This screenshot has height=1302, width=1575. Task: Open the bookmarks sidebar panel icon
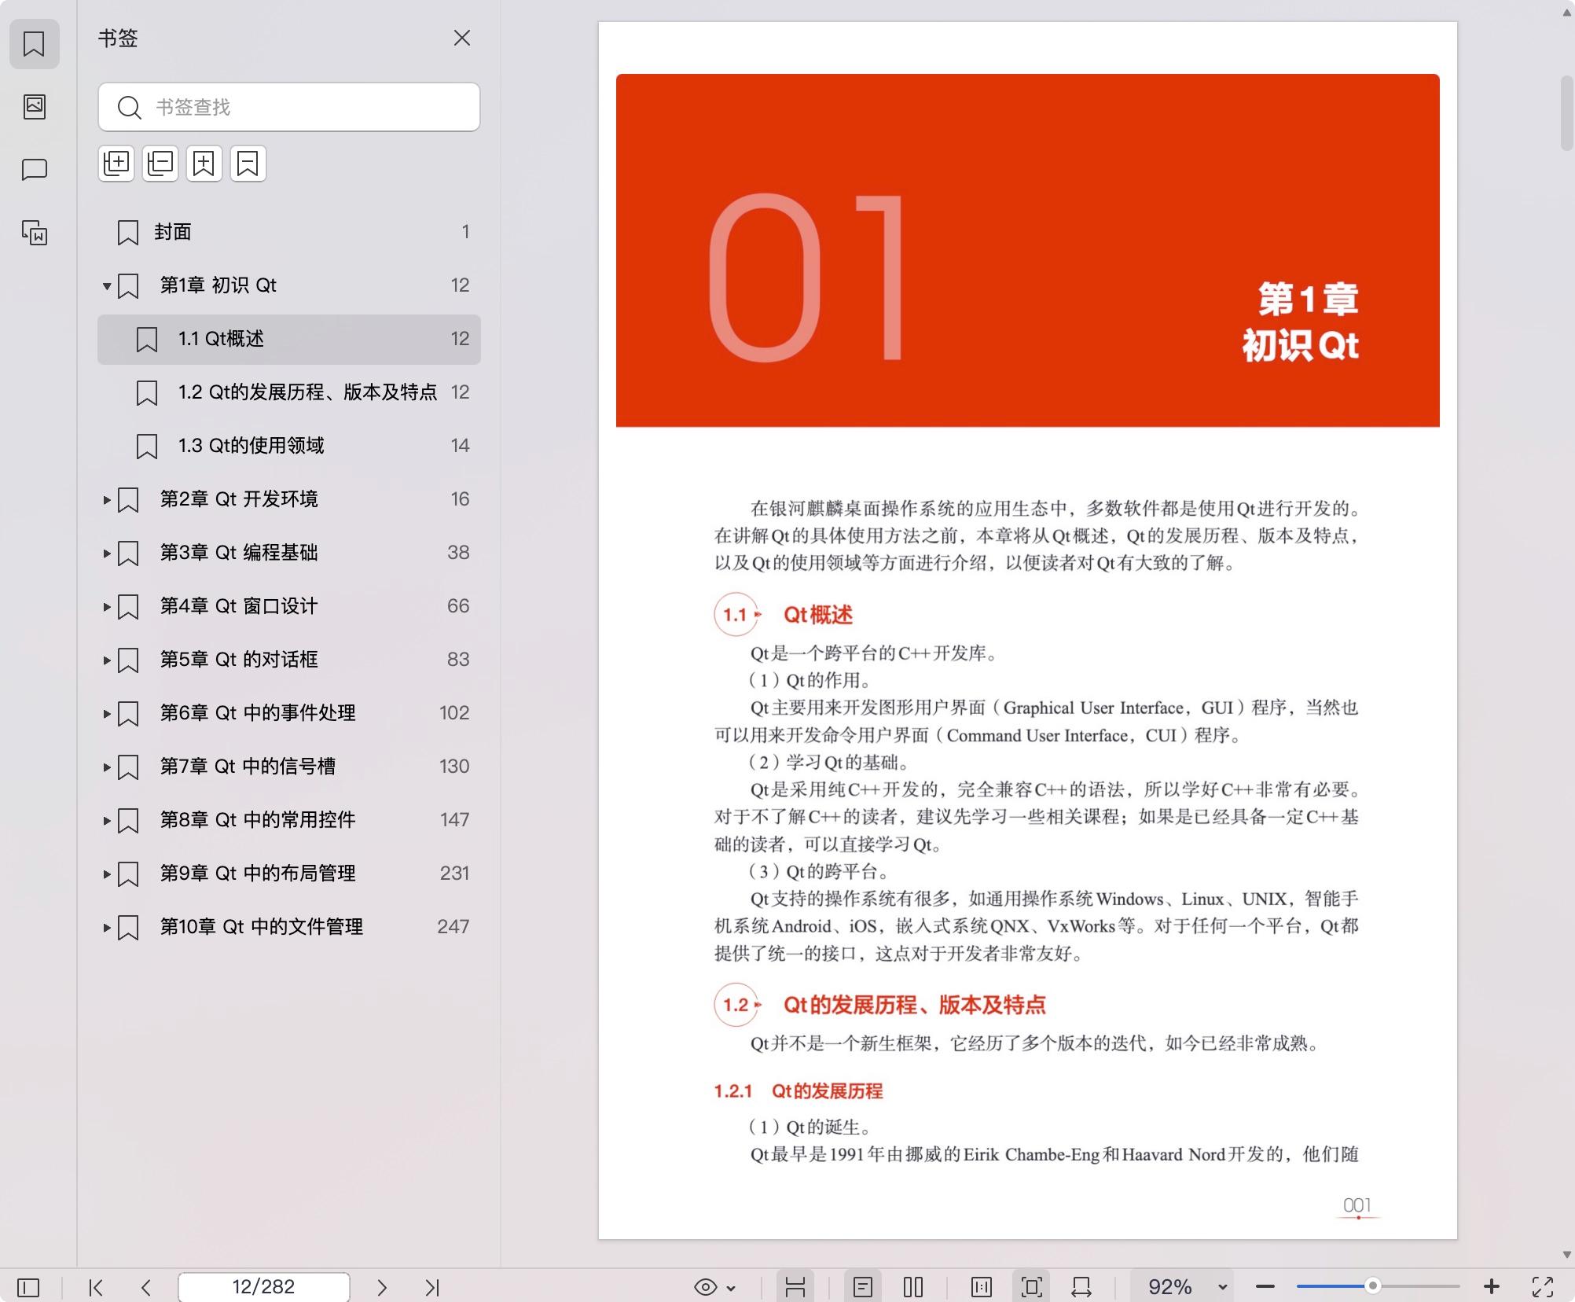tap(34, 44)
